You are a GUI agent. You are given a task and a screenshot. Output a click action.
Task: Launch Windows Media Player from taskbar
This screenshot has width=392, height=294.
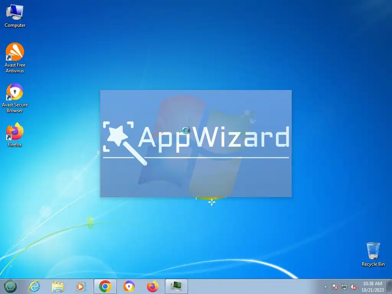point(81,286)
